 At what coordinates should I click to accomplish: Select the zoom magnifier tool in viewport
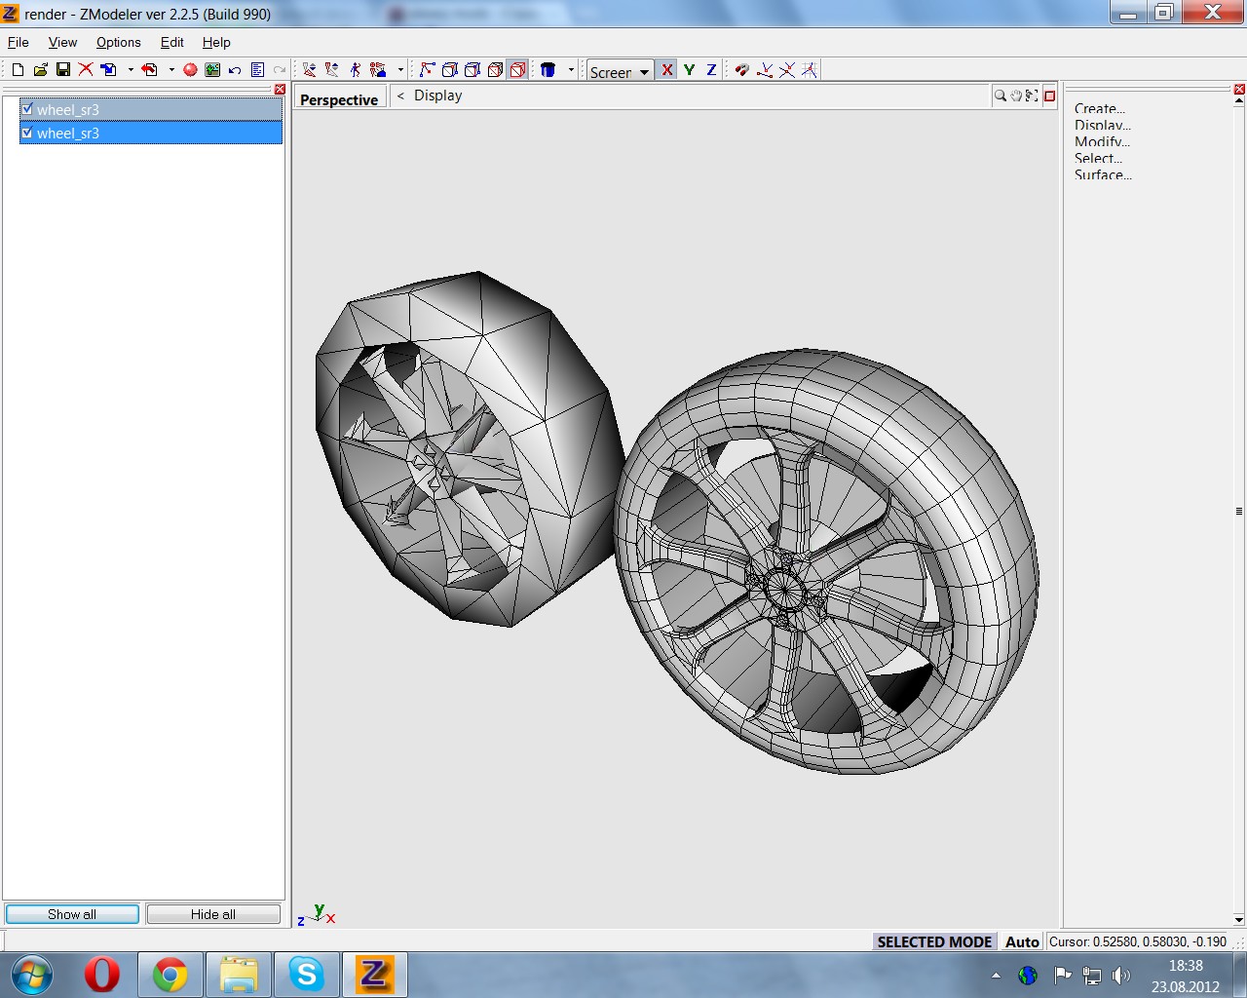tap(1000, 96)
